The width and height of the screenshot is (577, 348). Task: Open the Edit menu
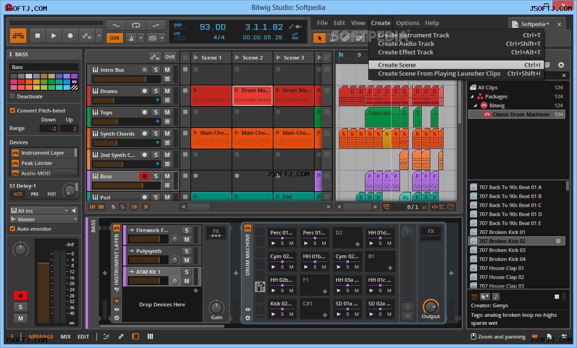coord(339,23)
